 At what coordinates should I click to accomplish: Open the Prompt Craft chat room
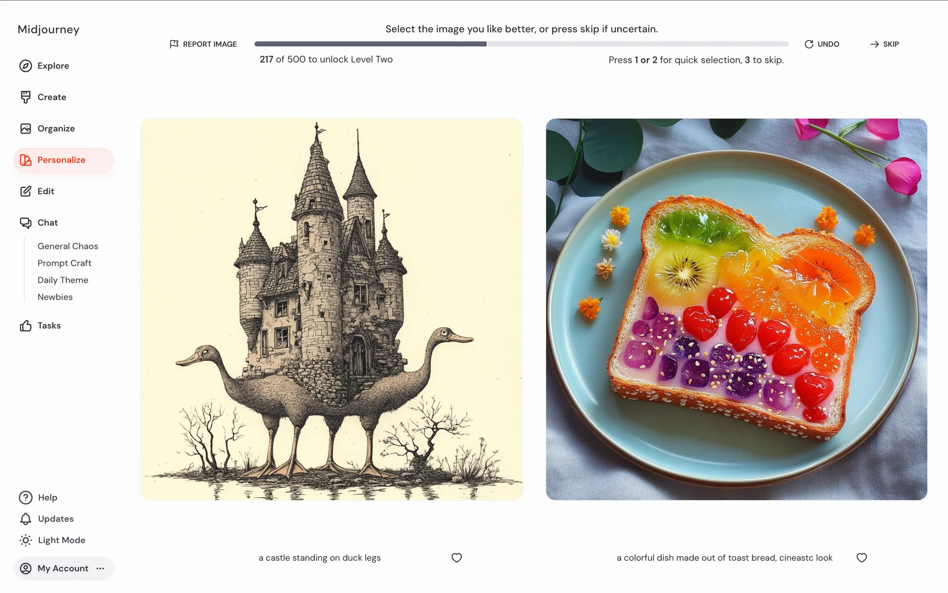pyautogui.click(x=64, y=263)
